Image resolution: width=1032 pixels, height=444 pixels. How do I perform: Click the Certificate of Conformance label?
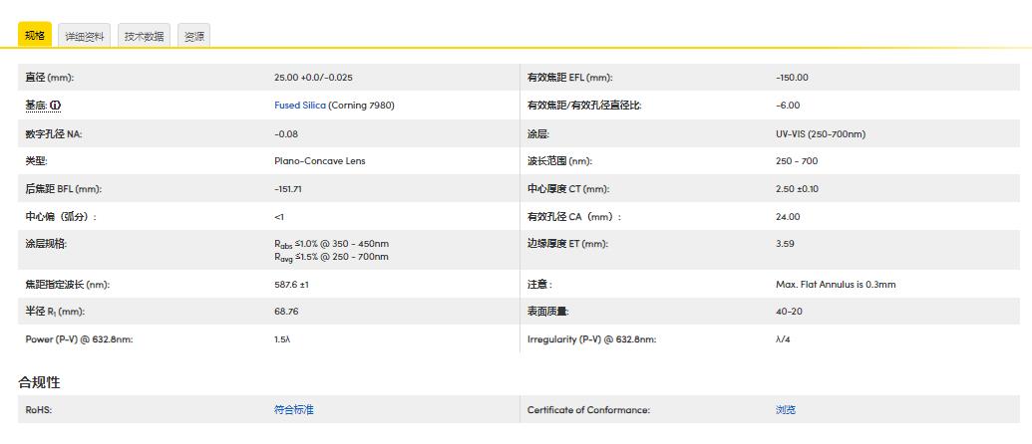pyautogui.click(x=588, y=410)
